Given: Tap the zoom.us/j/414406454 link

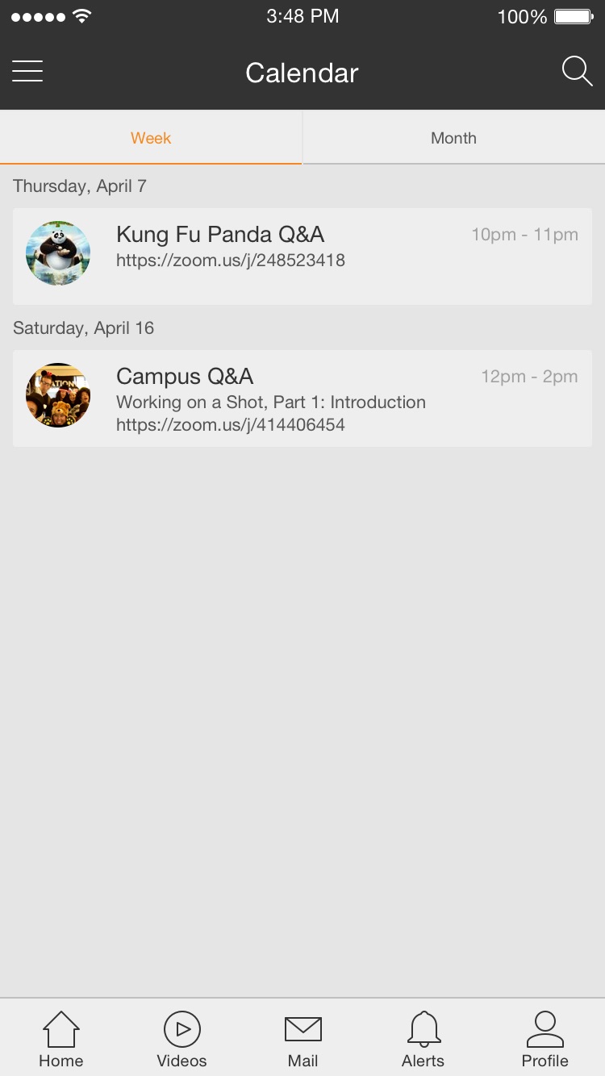Looking at the screenshot, I should pos(231,425).
